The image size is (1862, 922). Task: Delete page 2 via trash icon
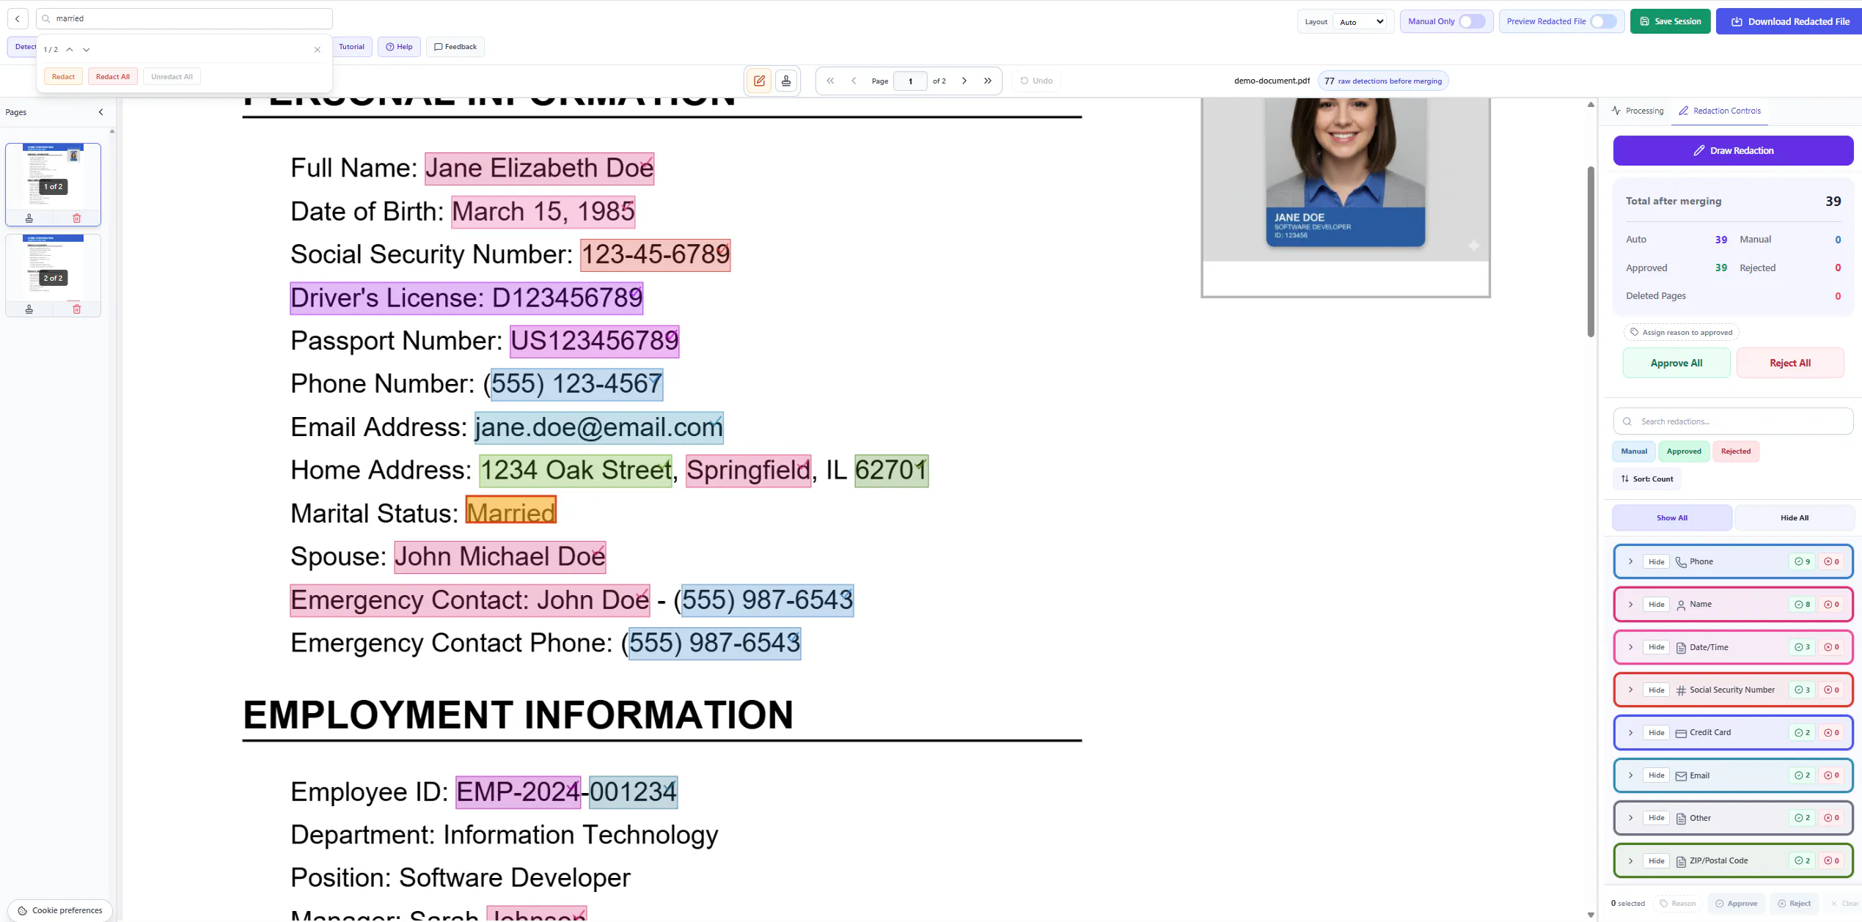click(77, 309)
